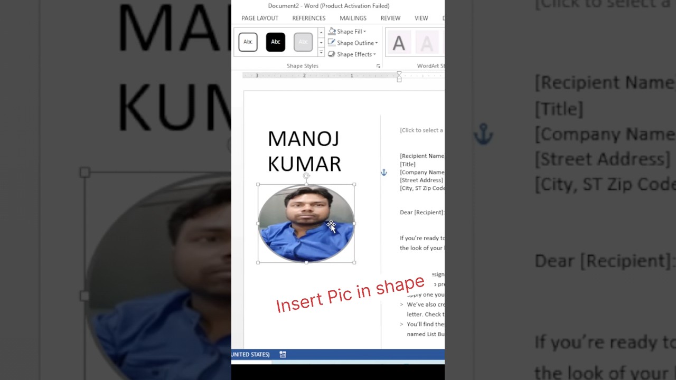Image resolution: width=676 pixels, height=380 pixels.
Task: Select the circular photo shape
Action: point(306,223)
